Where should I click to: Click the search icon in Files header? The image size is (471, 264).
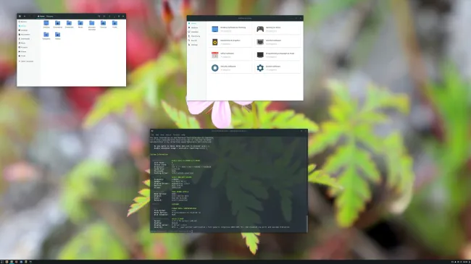[x=99, y=16]
